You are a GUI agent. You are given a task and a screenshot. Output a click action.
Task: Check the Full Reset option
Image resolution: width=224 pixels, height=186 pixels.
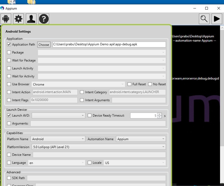click(129, 84)
